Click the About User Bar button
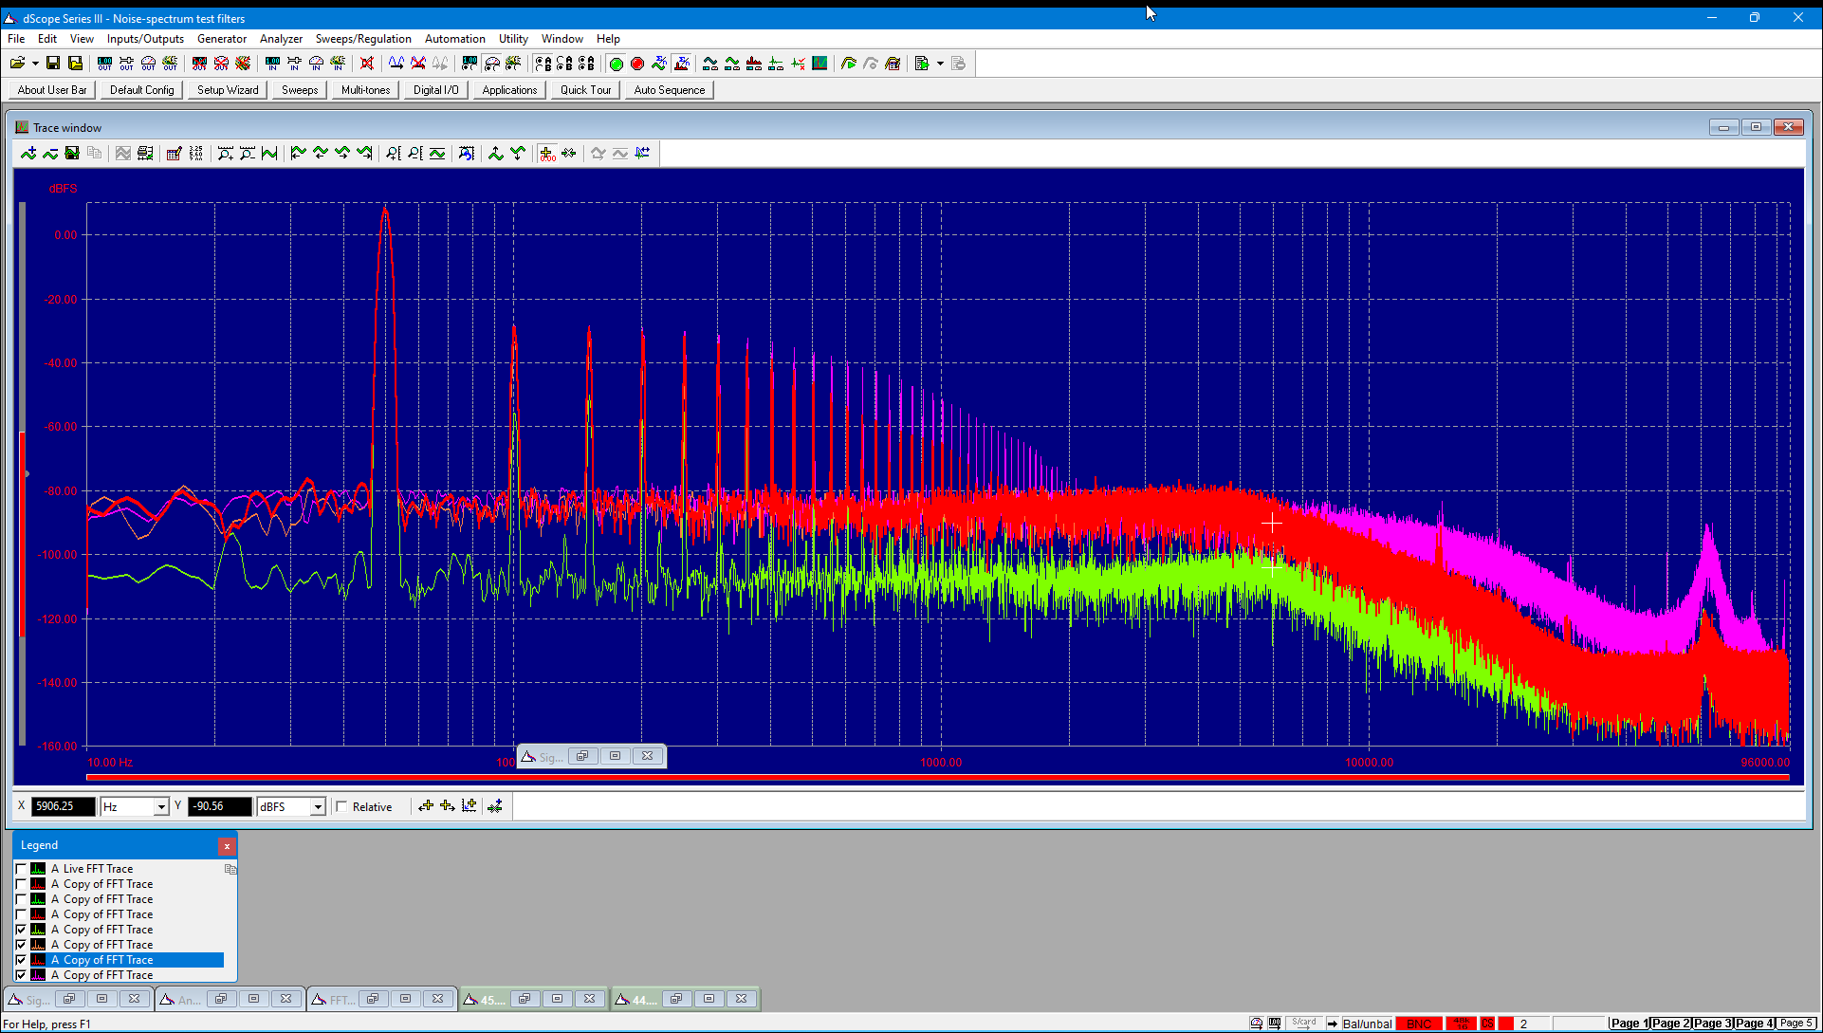The height and width of the screenshot is (1033, 1823). point(52,90)
